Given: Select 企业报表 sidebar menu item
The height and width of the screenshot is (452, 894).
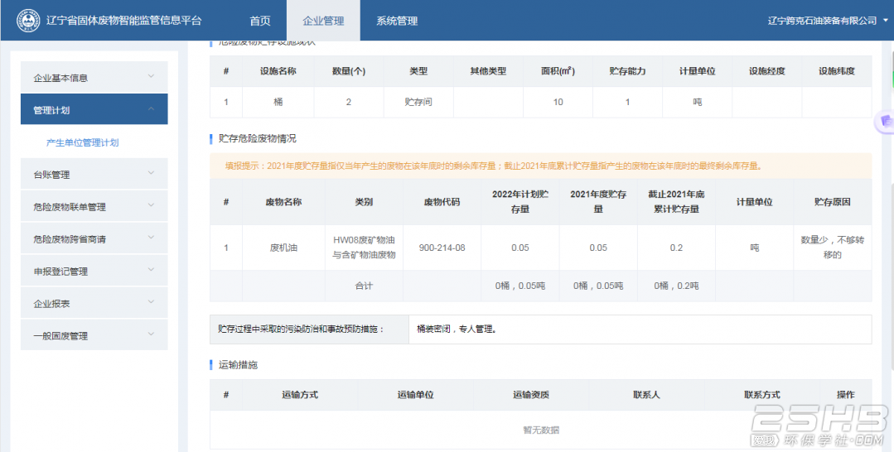Looking at the screenshot, I should [x=94, y=304].
